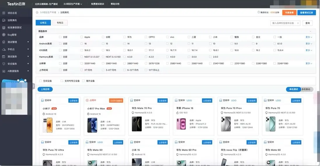Click Android icon on 小米 15 card

pyautogui.click(x=133, y=154)
